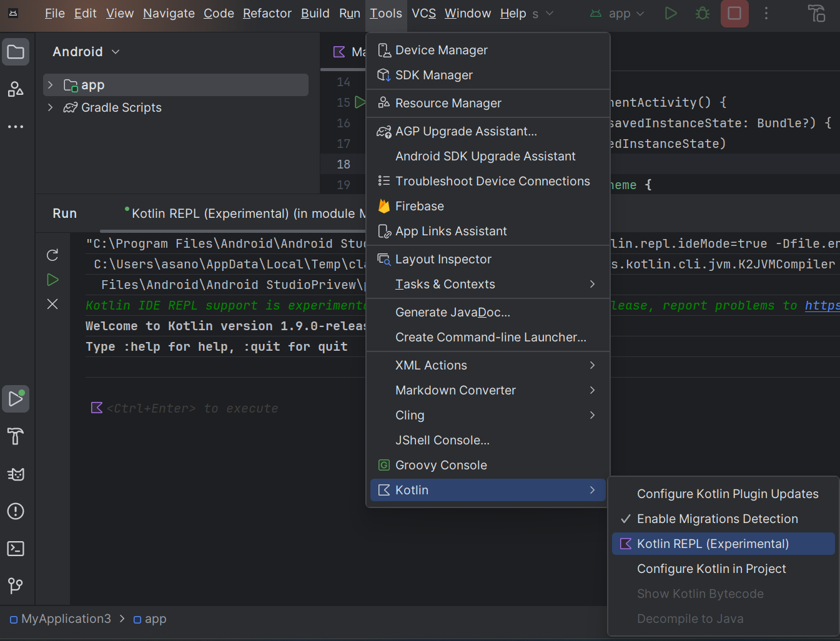Image resolution: width=840 pixels, height=641 pixels.
Task: Click the green Run app button in toolbar
Action: point(671,13)
